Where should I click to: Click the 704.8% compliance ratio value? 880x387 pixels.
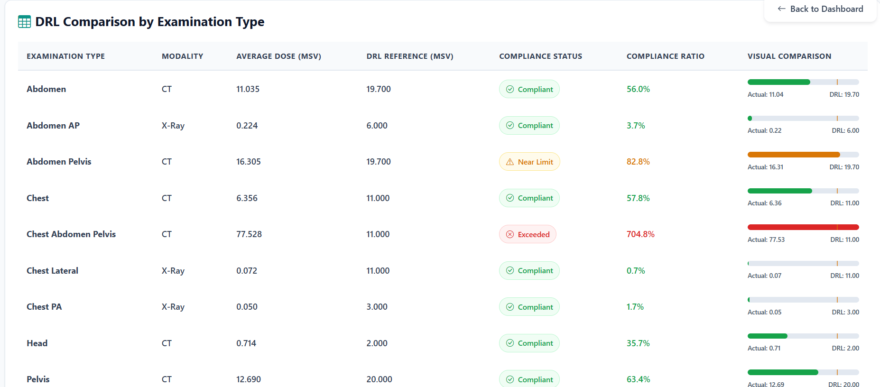640,234
